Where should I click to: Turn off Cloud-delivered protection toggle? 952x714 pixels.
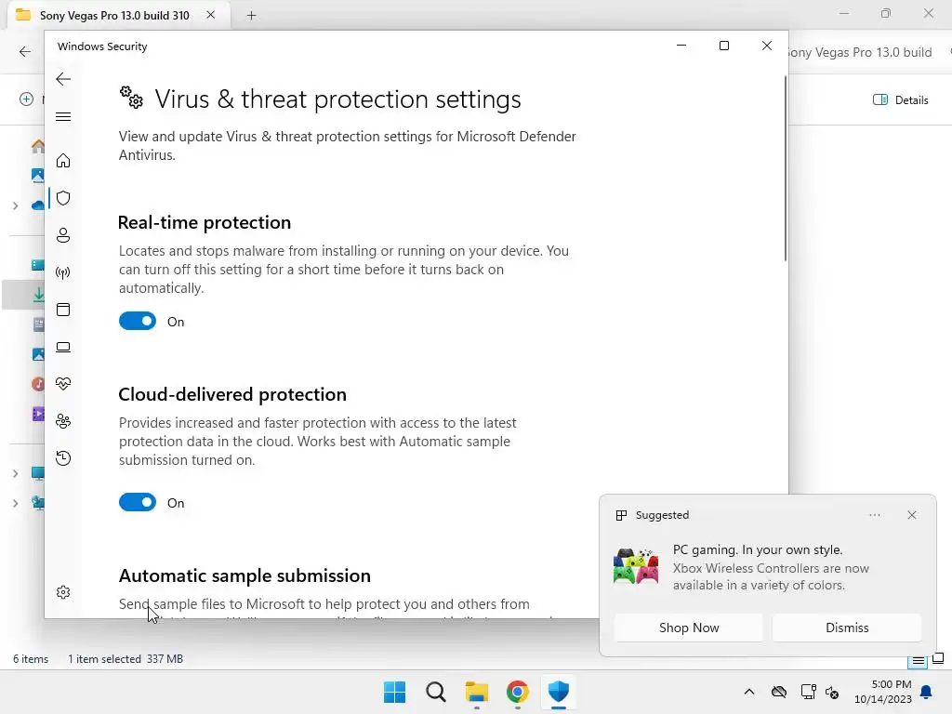[138, 502]
